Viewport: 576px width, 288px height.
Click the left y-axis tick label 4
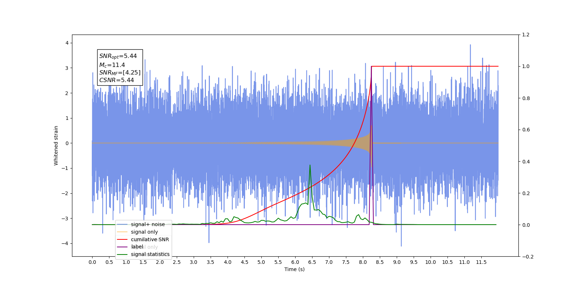[x=67, y=43]
